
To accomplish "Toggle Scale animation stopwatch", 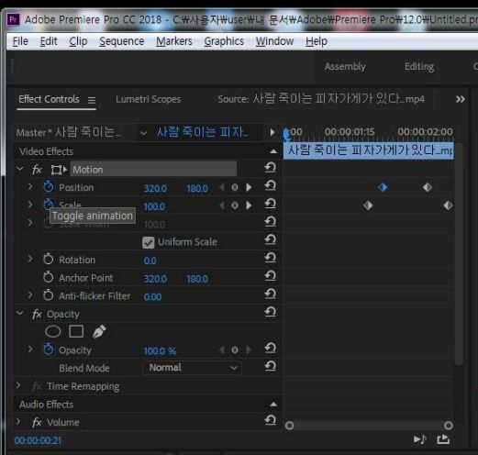I will tap(49, 205).
